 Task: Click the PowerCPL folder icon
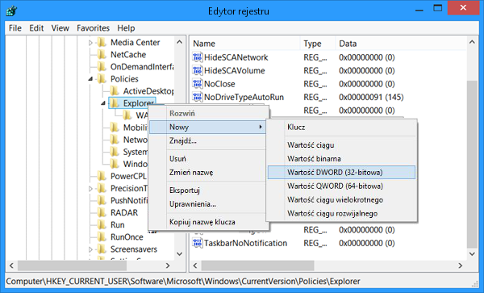point(102,176)
